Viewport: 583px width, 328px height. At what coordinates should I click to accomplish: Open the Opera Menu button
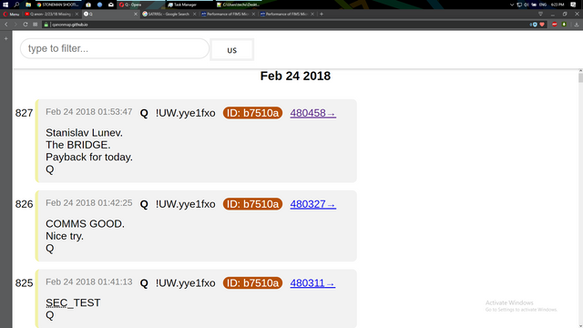11,15
